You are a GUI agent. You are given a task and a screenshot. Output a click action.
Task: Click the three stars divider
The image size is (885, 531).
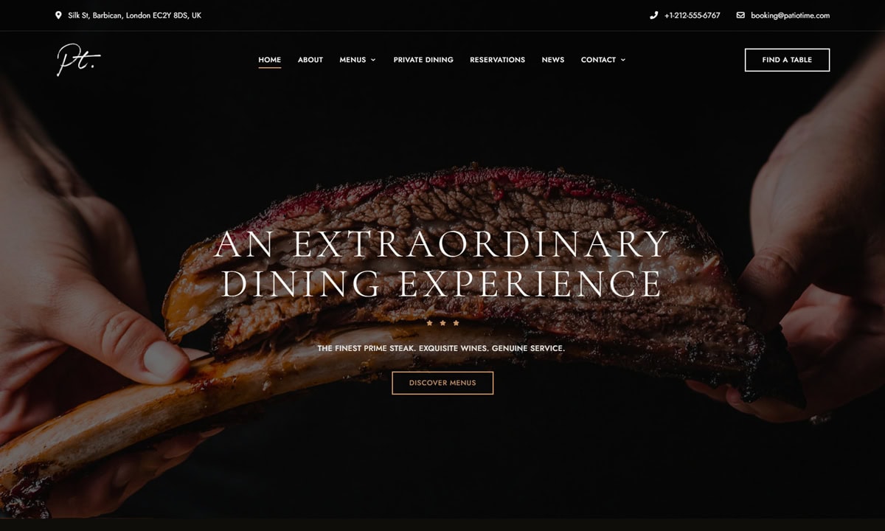point(442,322)
